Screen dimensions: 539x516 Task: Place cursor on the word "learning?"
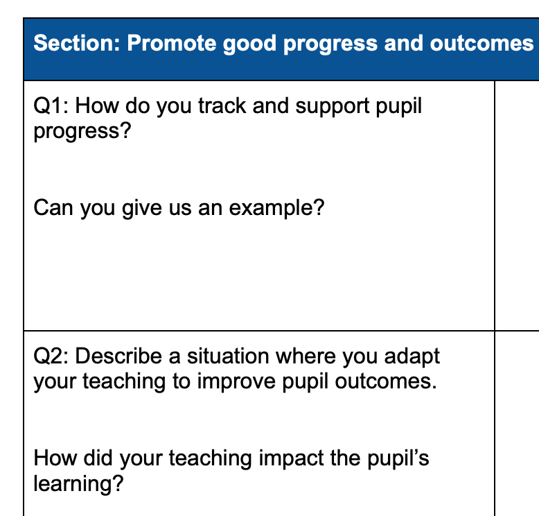click(x=79, y=483)
